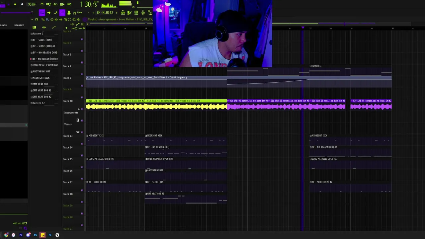Image resolution: width=425 pixels, height=239 pixels.
Task: Toggle loop recording icon
Action: (x=69, y=4)
